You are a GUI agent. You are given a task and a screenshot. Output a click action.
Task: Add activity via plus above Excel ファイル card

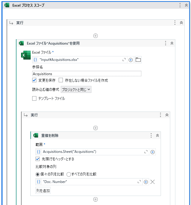click(x=96, y=36)
